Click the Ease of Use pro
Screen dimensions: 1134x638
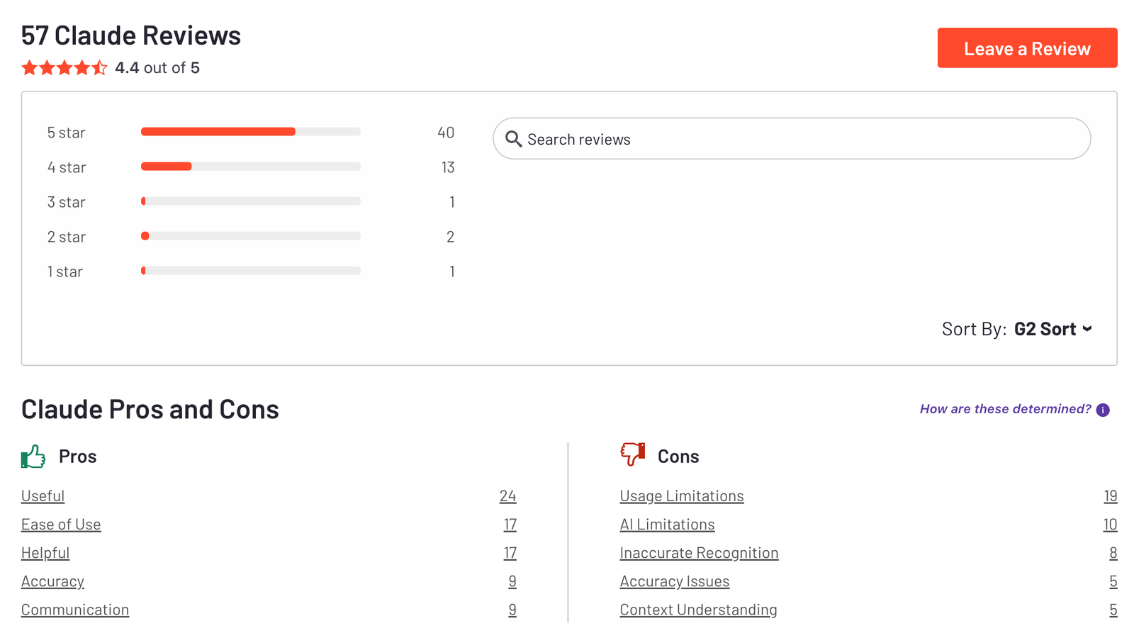click(x=61, y=525)
